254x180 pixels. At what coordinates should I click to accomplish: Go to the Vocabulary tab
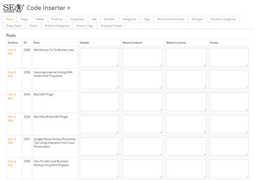77,19
